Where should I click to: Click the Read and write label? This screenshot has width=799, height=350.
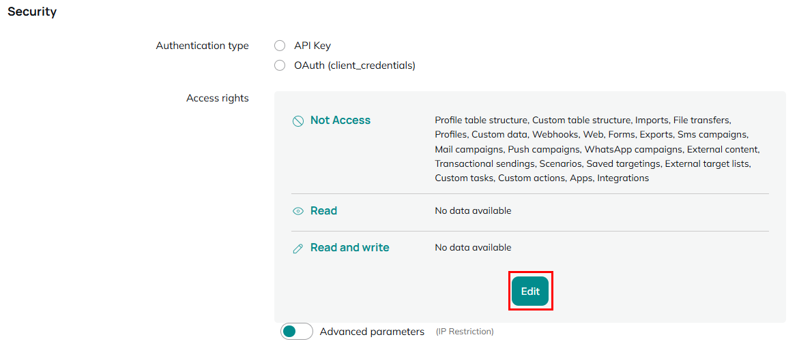tap(349, 248)
